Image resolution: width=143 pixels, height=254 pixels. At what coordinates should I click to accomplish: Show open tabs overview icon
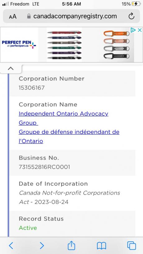(131, 246)
